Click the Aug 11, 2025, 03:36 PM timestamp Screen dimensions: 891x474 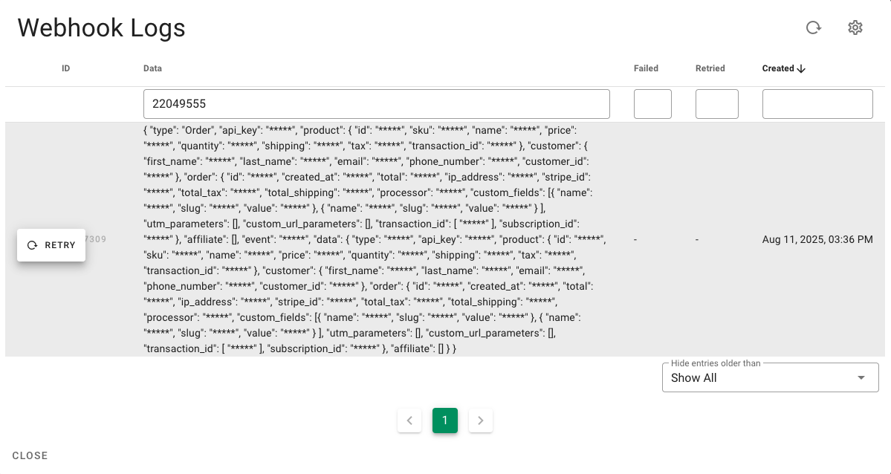point(817,239)
